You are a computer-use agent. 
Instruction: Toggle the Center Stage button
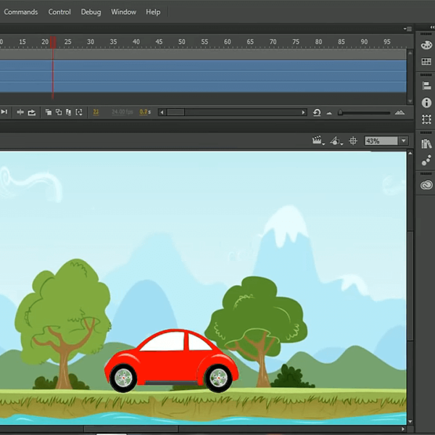click(353, 141)
